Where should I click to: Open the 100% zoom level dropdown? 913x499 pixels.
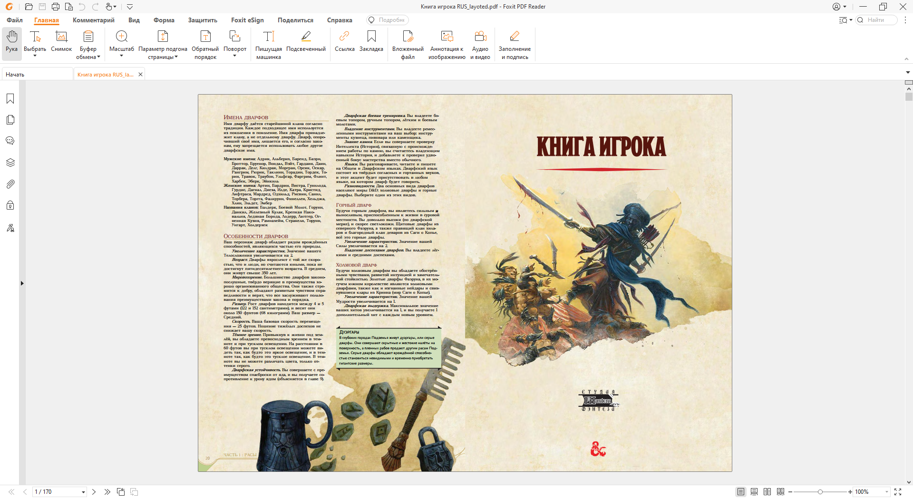coord(886,492)
